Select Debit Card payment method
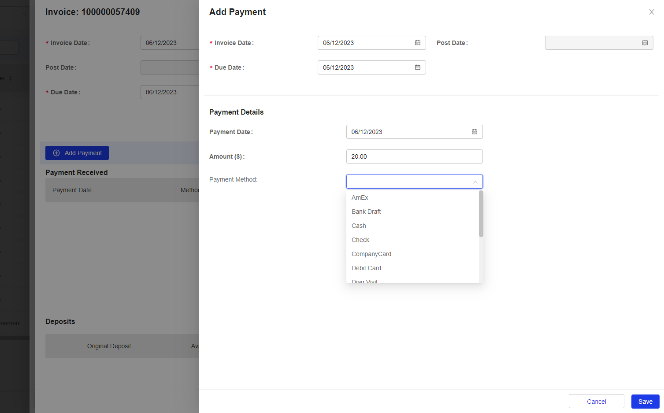Image resolution: width=664 pixels, height=413 pixels. 412,268
